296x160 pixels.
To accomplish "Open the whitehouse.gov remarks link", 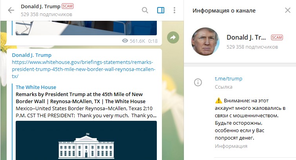I will 84,69.
